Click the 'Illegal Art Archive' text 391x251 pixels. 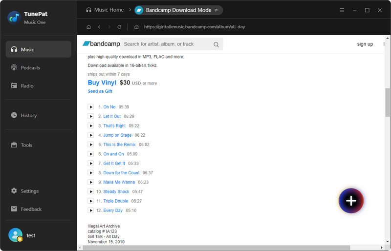104,226
